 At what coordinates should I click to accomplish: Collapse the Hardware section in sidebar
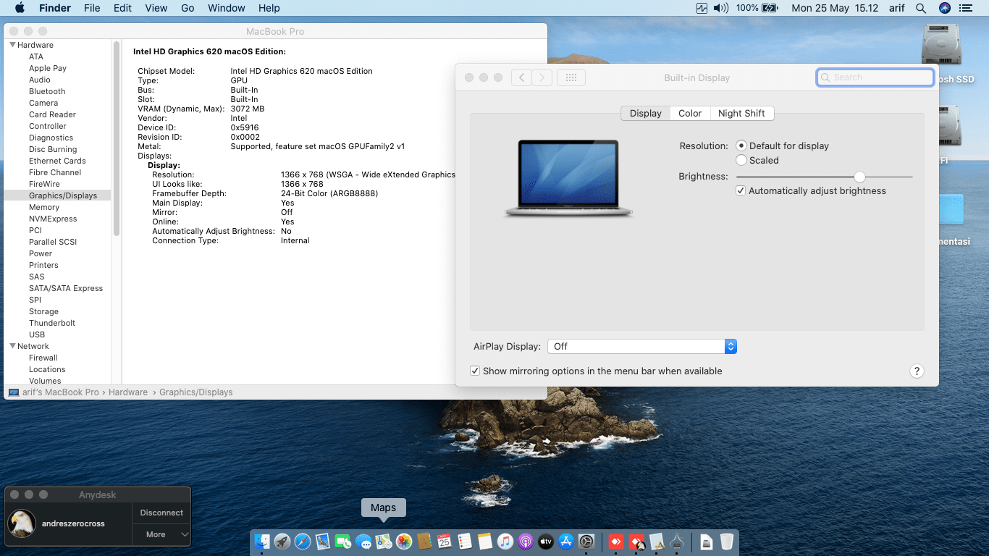tap(12, 45)
